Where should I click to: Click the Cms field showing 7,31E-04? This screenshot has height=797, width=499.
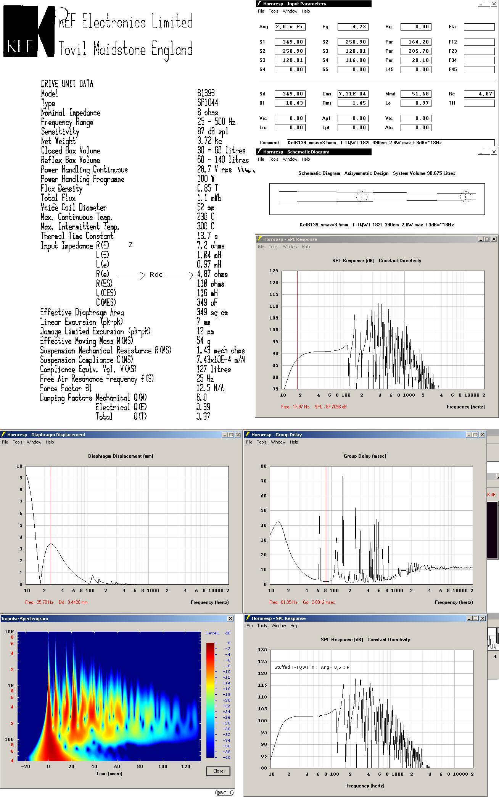click(x=353, y=94)
